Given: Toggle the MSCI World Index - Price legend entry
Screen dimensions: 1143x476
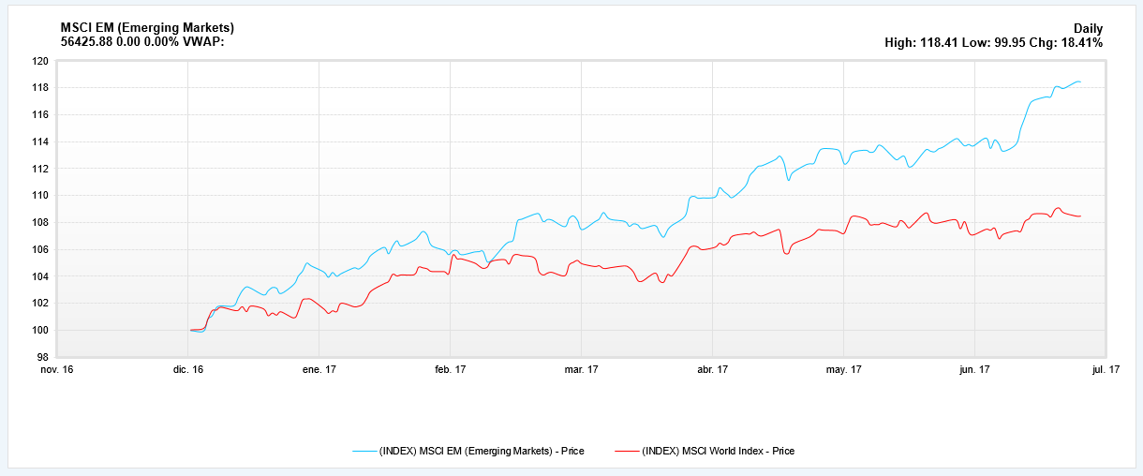Looking at the screenshot, I should pos(718,452).
